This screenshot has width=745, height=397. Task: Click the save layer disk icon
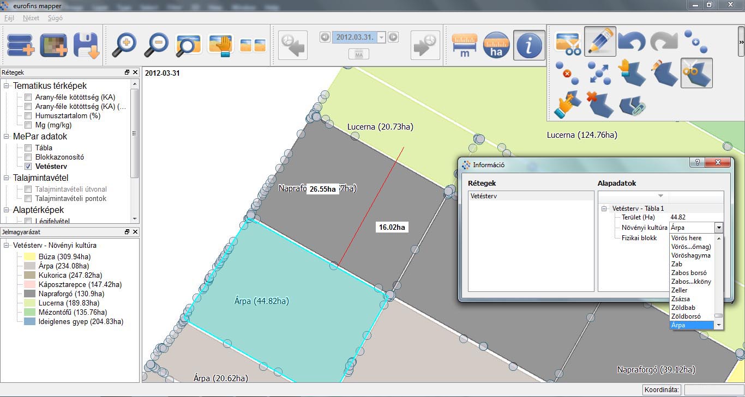pos(86,45)
